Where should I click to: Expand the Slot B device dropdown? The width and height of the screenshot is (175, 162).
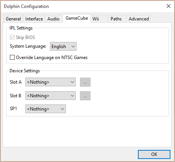[x=50, y=96]
